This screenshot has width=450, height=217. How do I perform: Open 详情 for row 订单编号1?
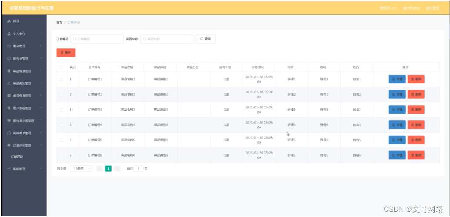click(397, 79)
